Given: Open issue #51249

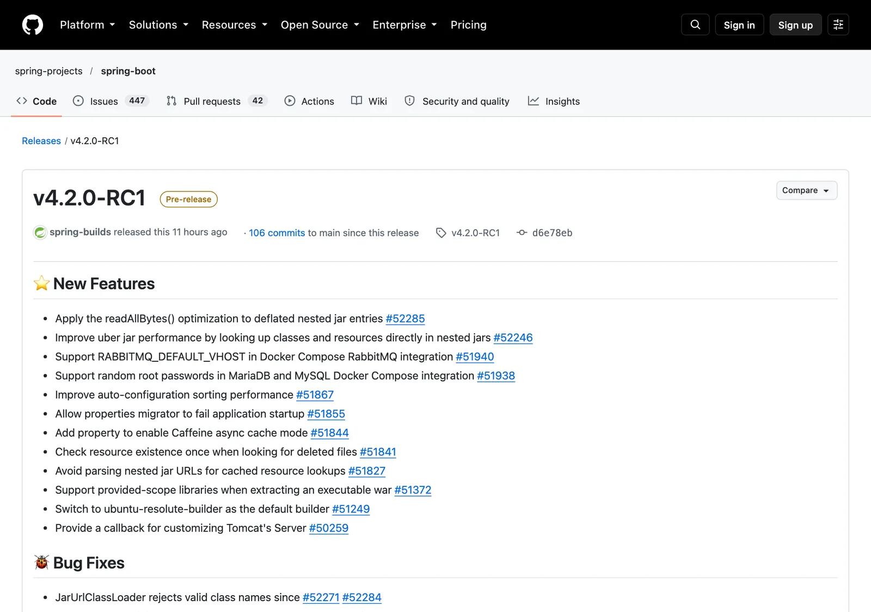Looking at the screenshot, I should pyautogui.click(x=351, y=509).
